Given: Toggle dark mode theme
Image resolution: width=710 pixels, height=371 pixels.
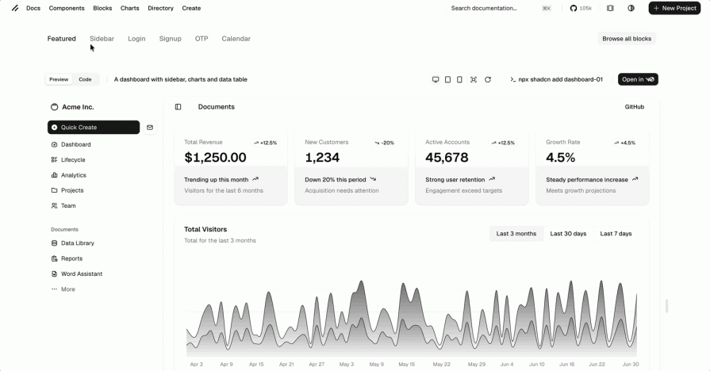Looking at the screenshot, I should point(631,8).
